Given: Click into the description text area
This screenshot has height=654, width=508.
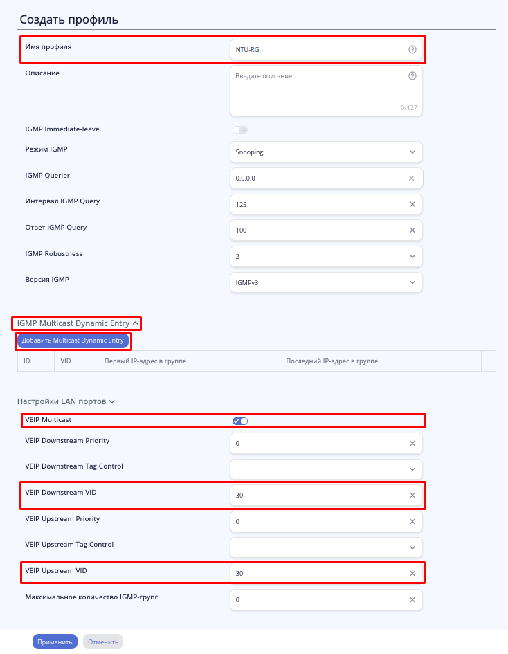Looking at the screenshot, I should click(x=318, y=91).
